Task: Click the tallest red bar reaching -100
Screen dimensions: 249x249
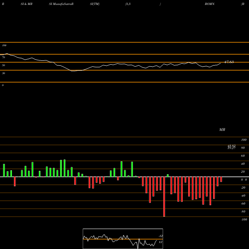Action: 164,197
